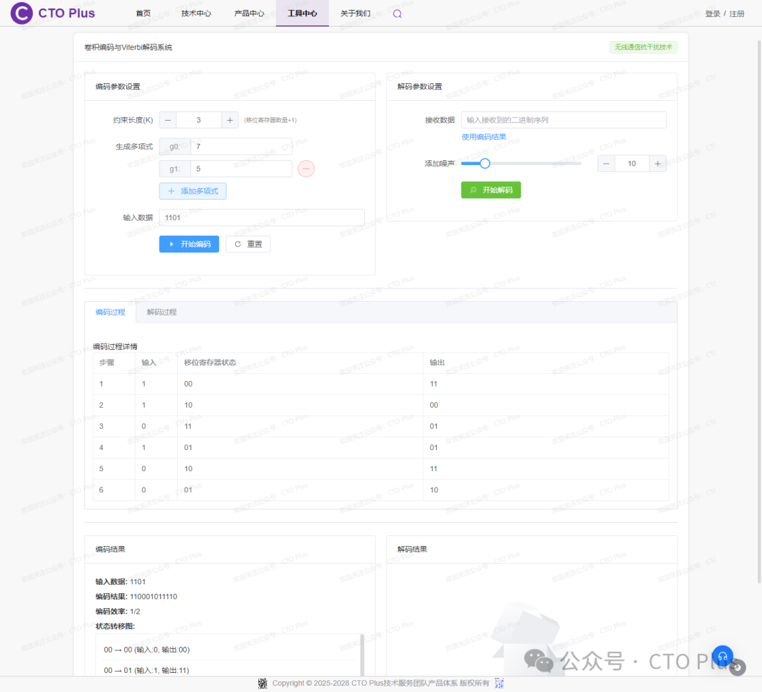Start decoding with 开始解码 button
Image resolution: width=762 pixels, height=692 pixels.
pos(491,190)
